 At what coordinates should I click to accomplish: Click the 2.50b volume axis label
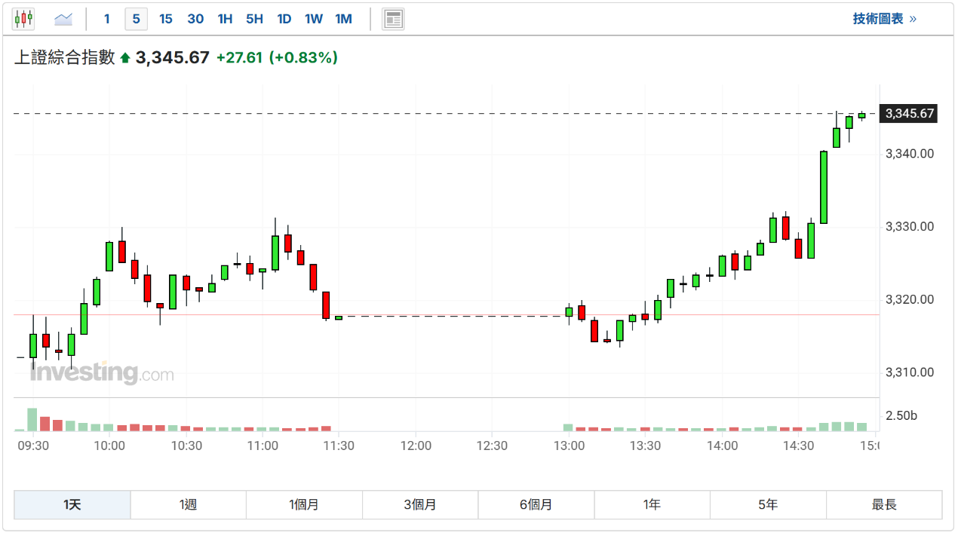[x=901, y=416]
